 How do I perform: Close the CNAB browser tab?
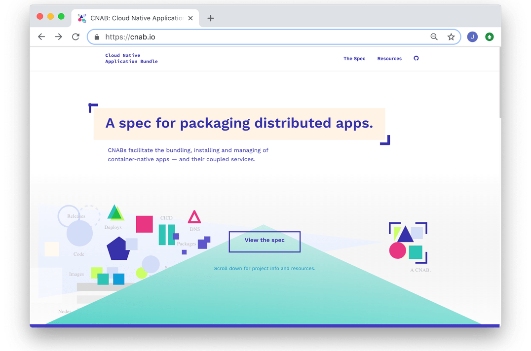[x=190, y=18]
